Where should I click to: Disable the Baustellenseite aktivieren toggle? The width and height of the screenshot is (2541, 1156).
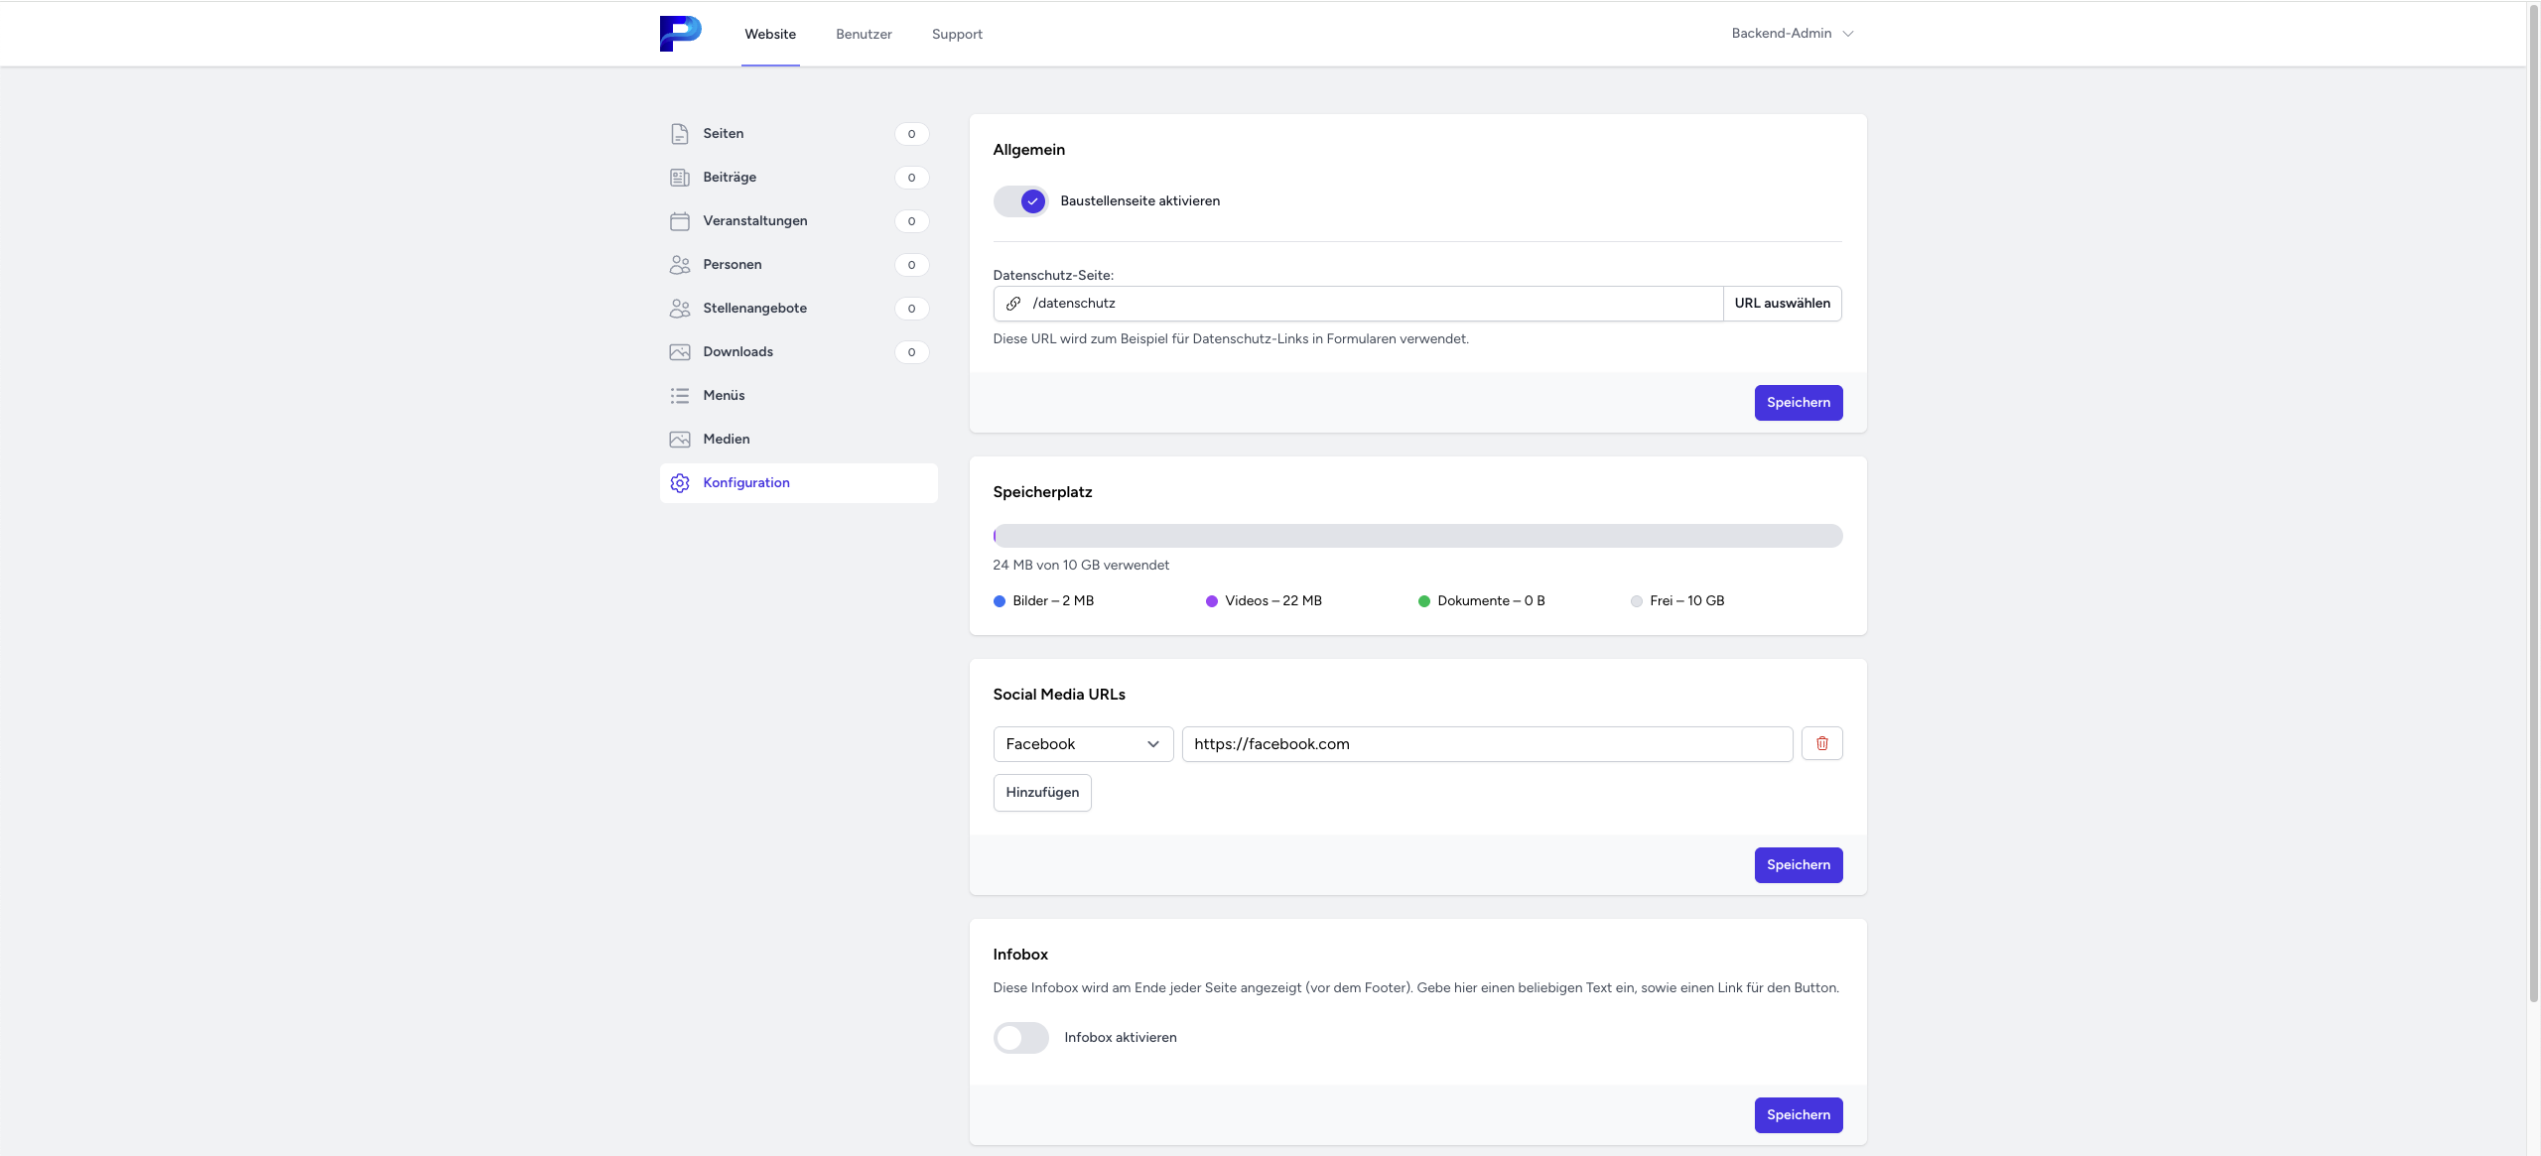tap(1020, 201)
